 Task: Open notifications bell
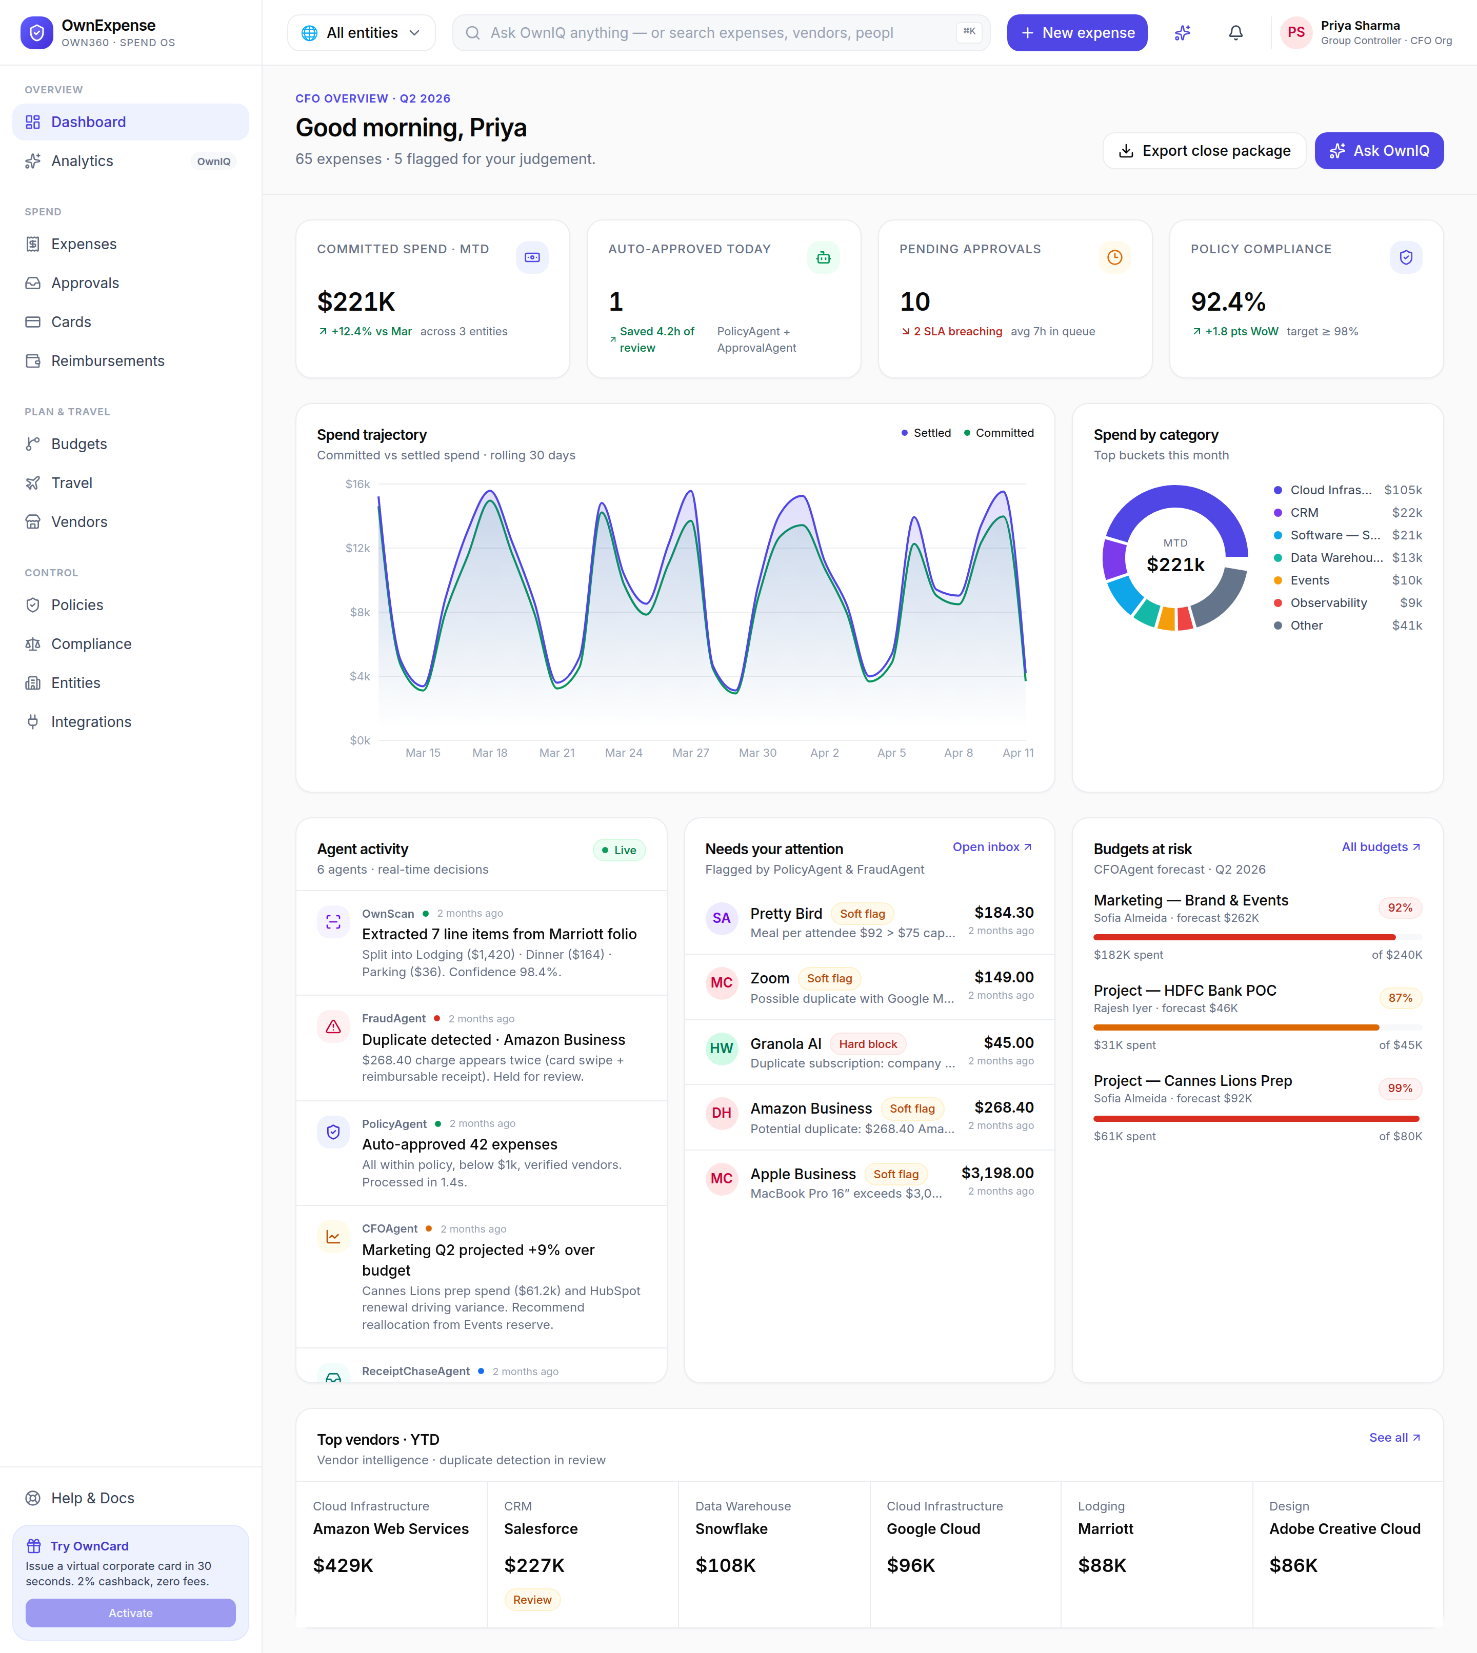tap(1235, 32)
